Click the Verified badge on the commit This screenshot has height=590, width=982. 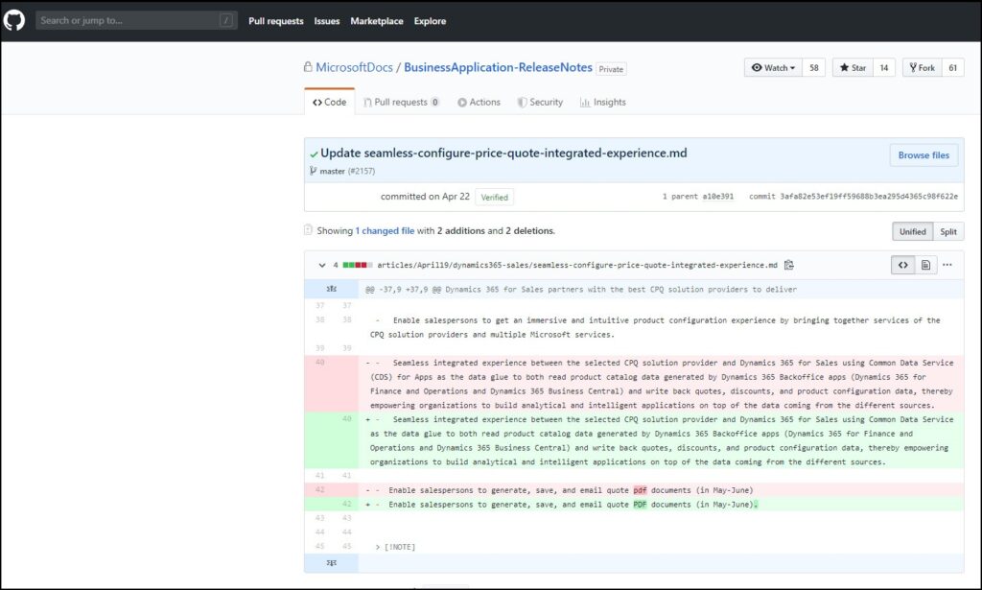click(494, 196)
